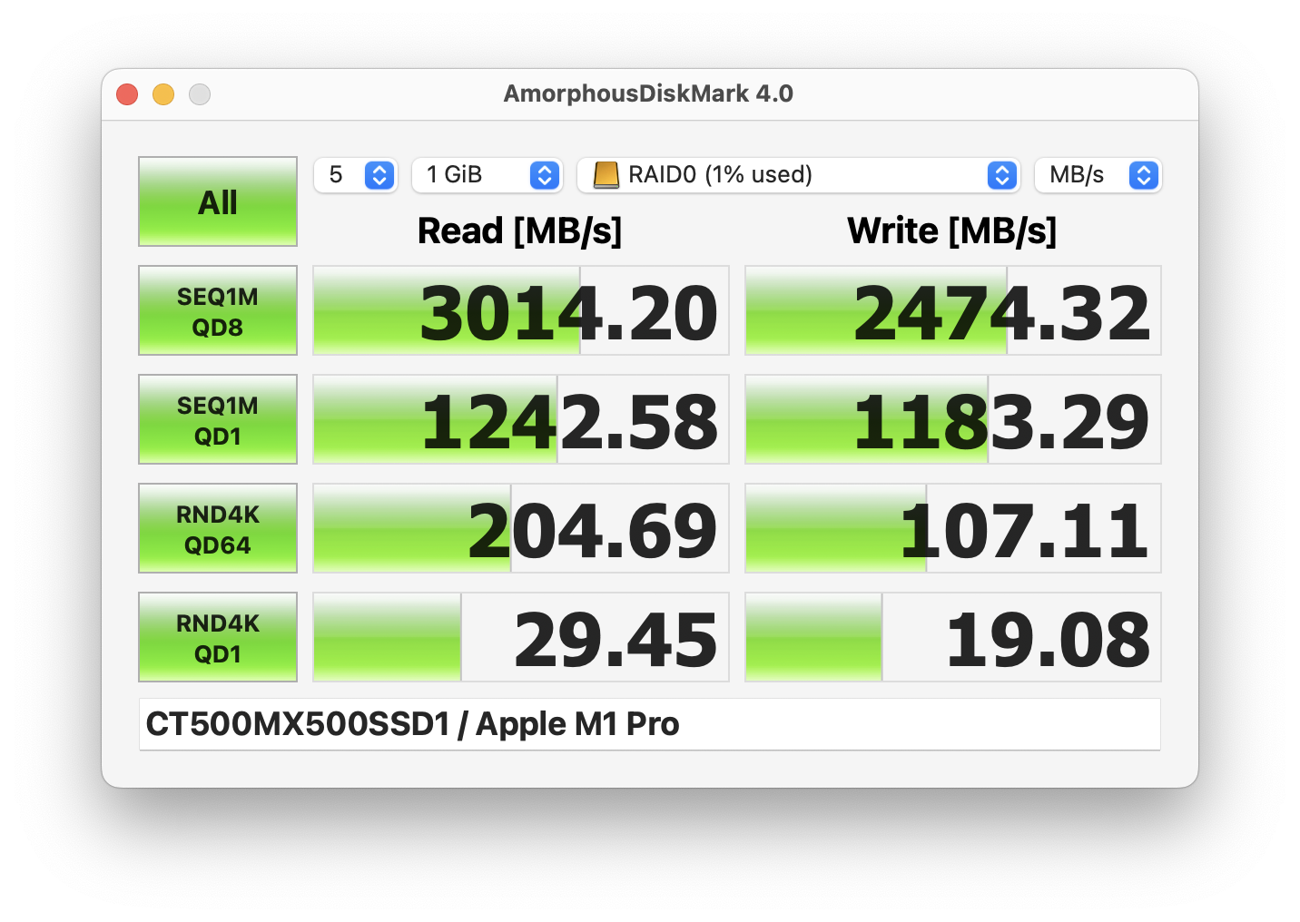Click the Write [MB/s] column header

coord(952,230)
